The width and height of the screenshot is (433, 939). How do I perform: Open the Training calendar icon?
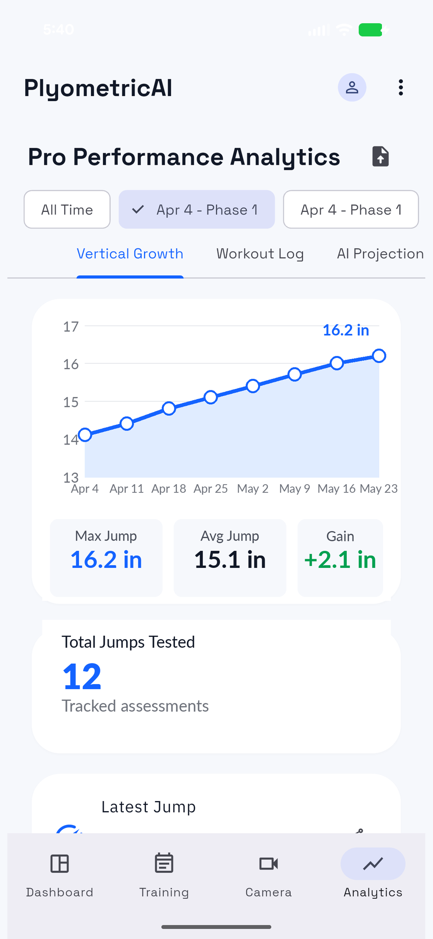click(164, 863)
